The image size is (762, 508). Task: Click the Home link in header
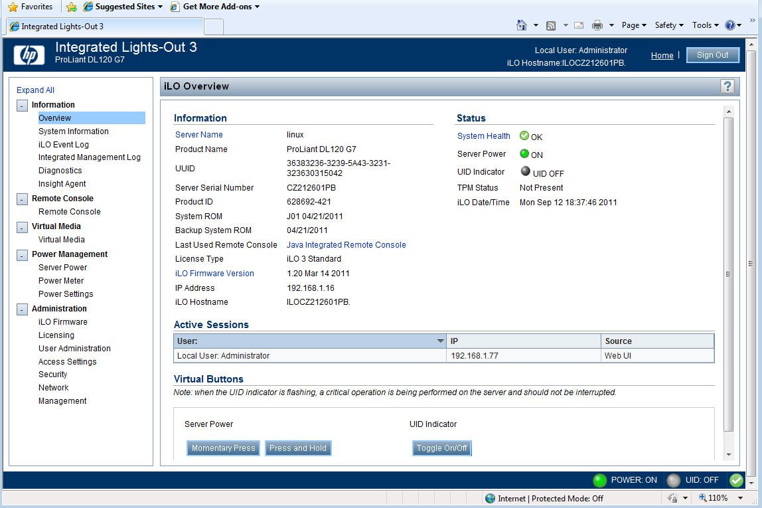coord(662,55)
